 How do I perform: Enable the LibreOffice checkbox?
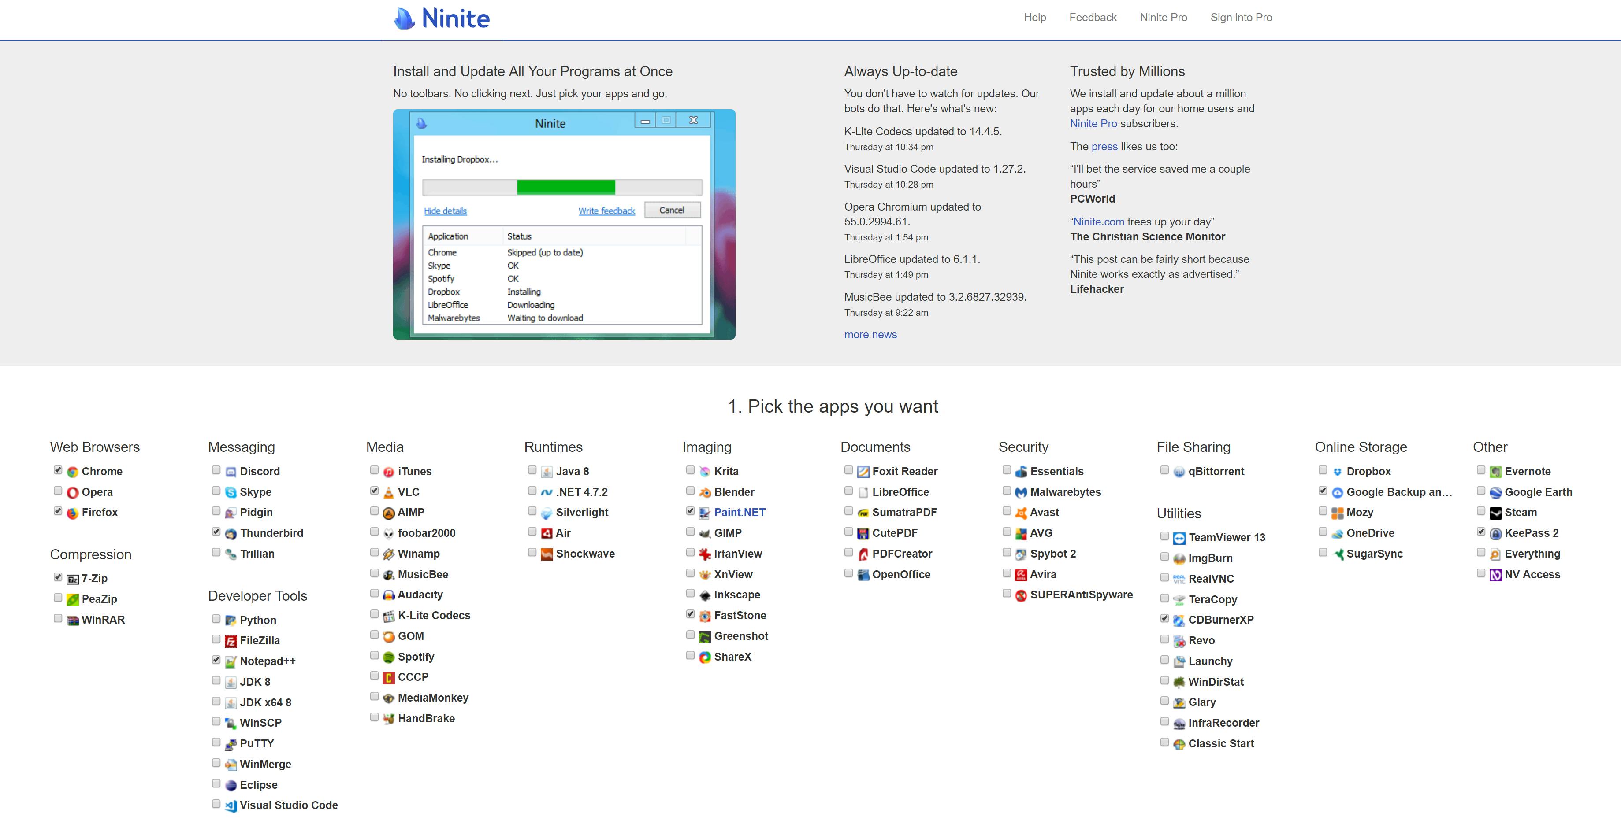click(x=848, y=491)
